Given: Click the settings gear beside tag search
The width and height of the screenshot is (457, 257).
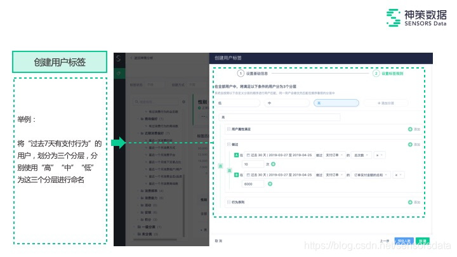Looking at the screenshot, I should click(x=183, y=102).
